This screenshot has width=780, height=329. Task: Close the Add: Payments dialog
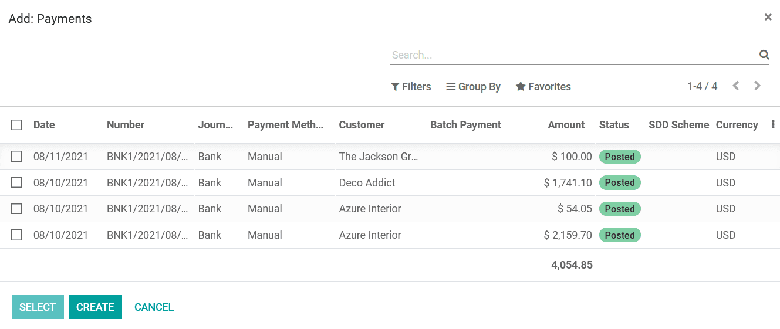click(x=768, y=17)
